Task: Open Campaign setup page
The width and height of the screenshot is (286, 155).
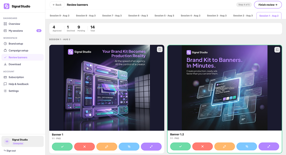Action: coord(22,50)
